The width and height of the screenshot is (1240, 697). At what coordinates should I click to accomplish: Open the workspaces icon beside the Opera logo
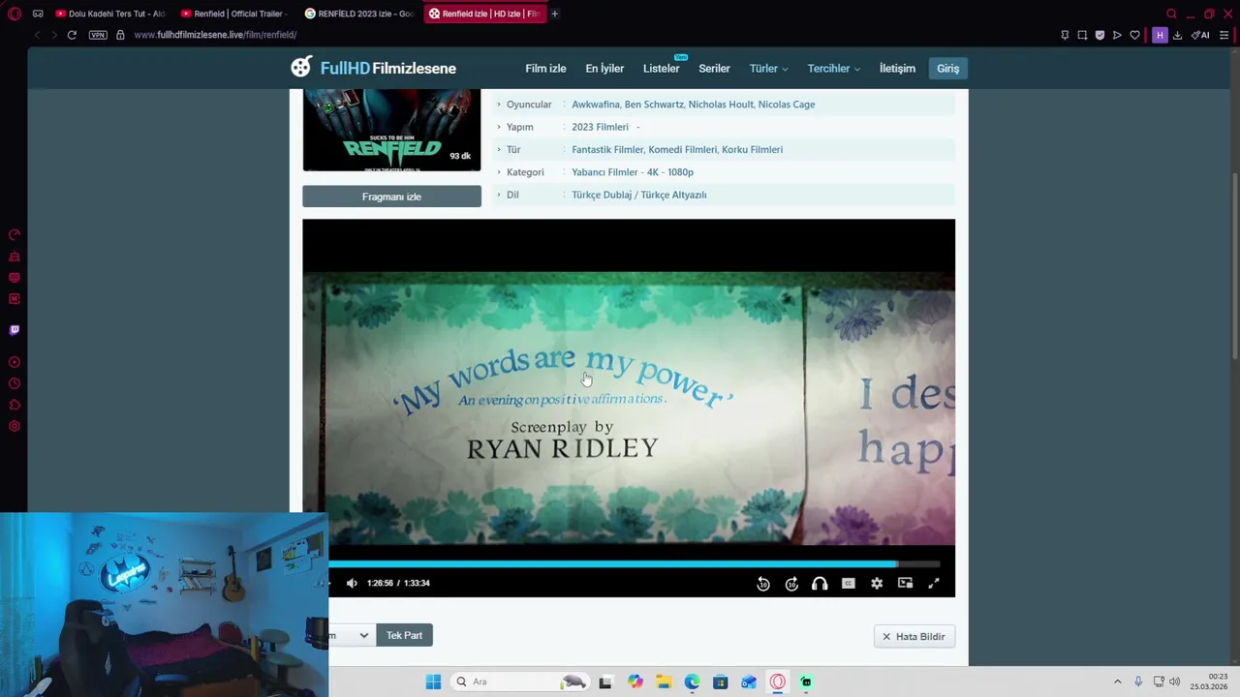(38, 14)
